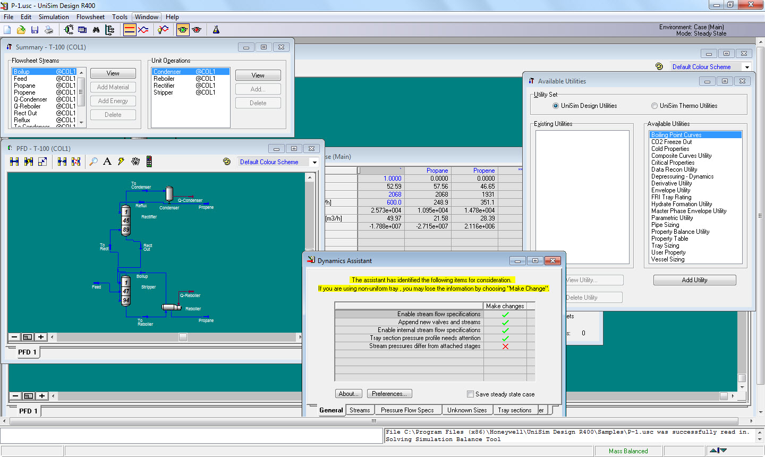Click the Add Utility button

click(x=694, y=280)
